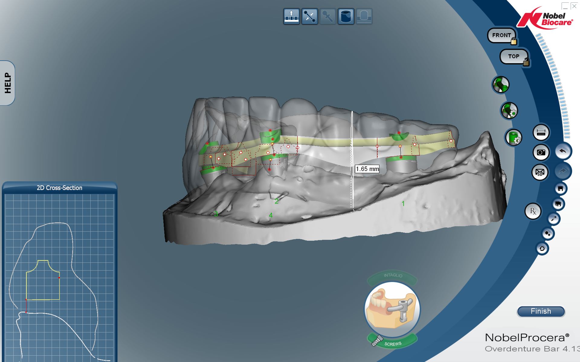The height and width of the screenshot is (362, 580).
Task: Toggle the TOP view lock
Action: point(526,62)
